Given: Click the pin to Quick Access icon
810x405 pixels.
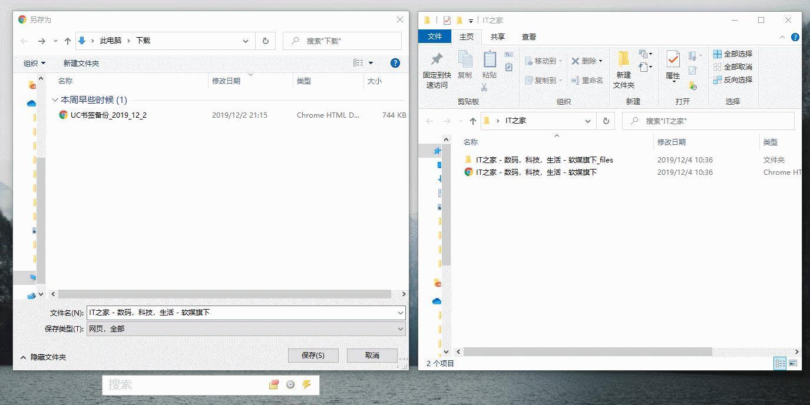Looking at the screenshot, I should [437, 60].
